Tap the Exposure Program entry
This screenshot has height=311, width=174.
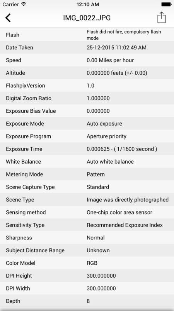point(87,136)
